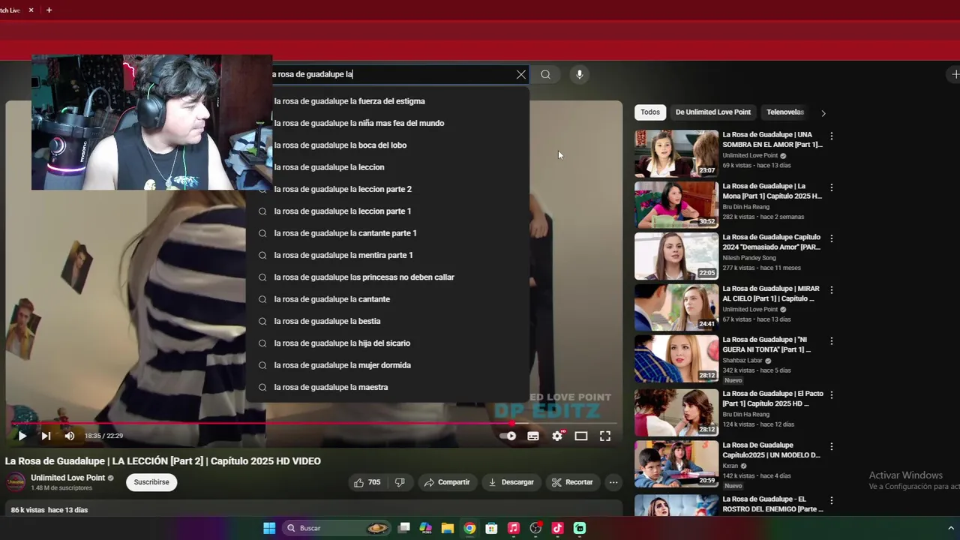Click Descargar button
The height and width of the screenshot is (540, 960).
click(x=511, y=482)
